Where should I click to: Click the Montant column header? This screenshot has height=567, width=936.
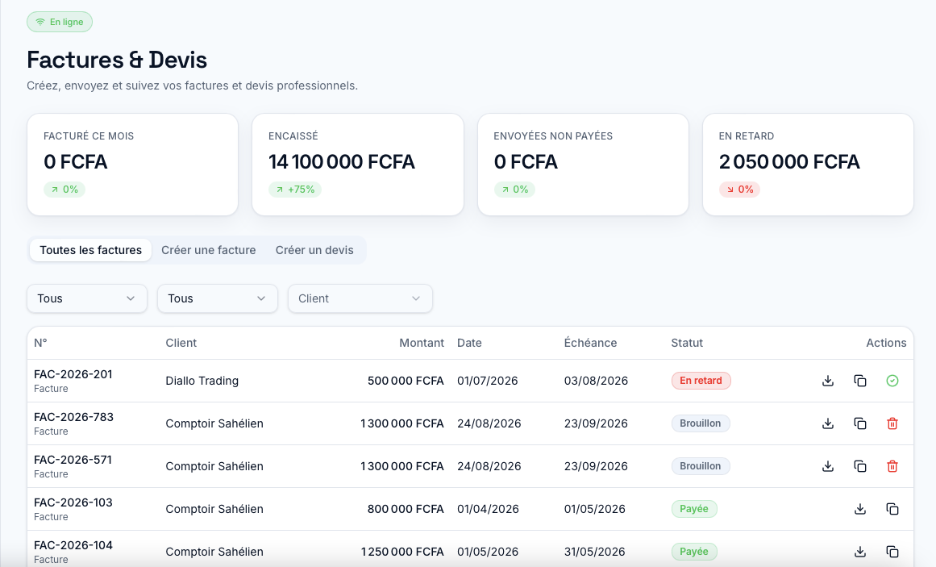coord(422,343)
